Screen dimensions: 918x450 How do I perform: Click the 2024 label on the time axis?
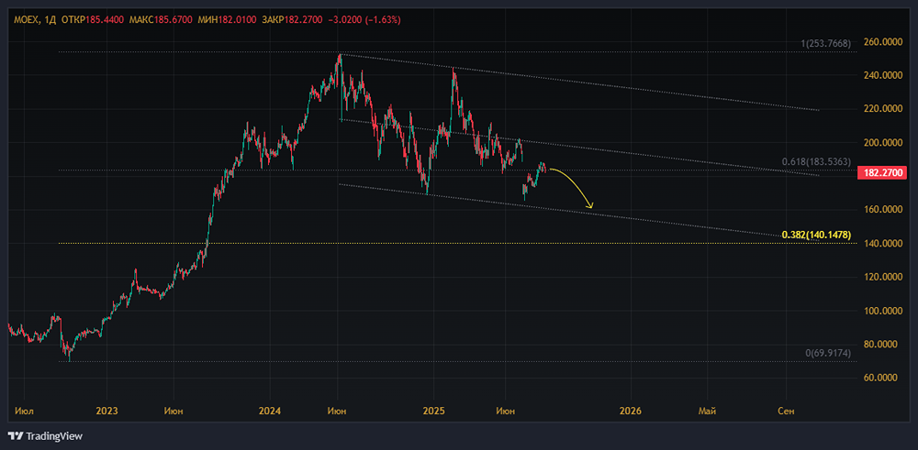[271, 411]
